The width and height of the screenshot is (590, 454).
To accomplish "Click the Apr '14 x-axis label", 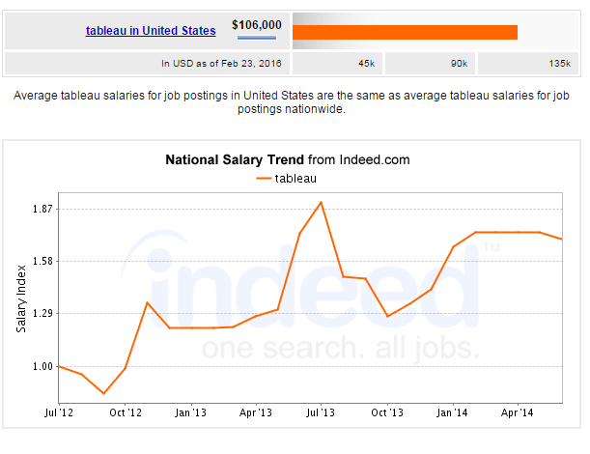I will (x=518, y=412).
